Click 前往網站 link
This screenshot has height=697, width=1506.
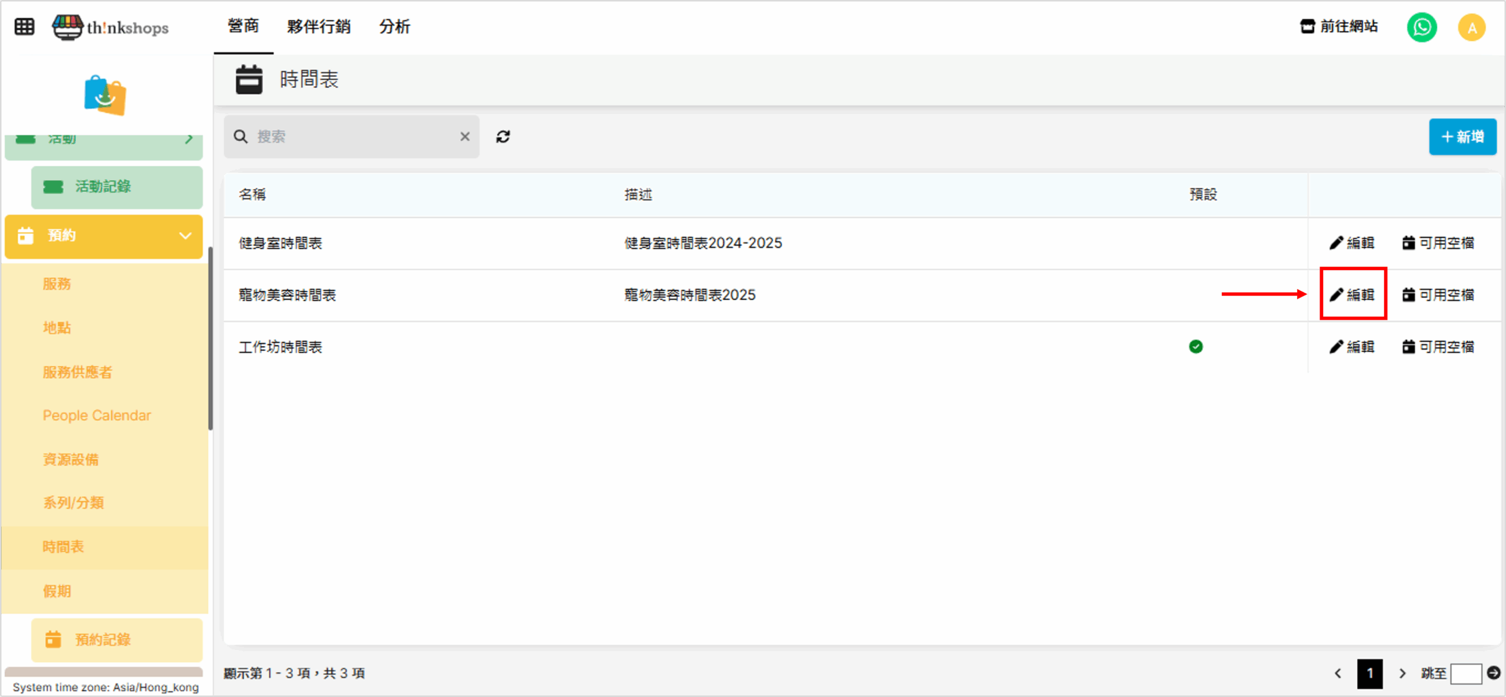click(x=1339, y=27)
